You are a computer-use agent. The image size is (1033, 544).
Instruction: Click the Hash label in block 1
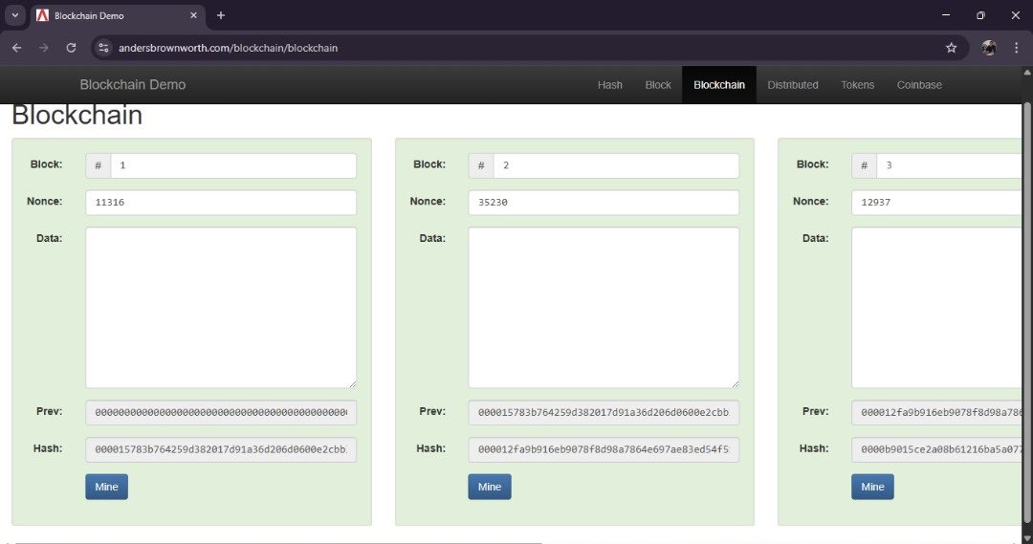point(48,447)
